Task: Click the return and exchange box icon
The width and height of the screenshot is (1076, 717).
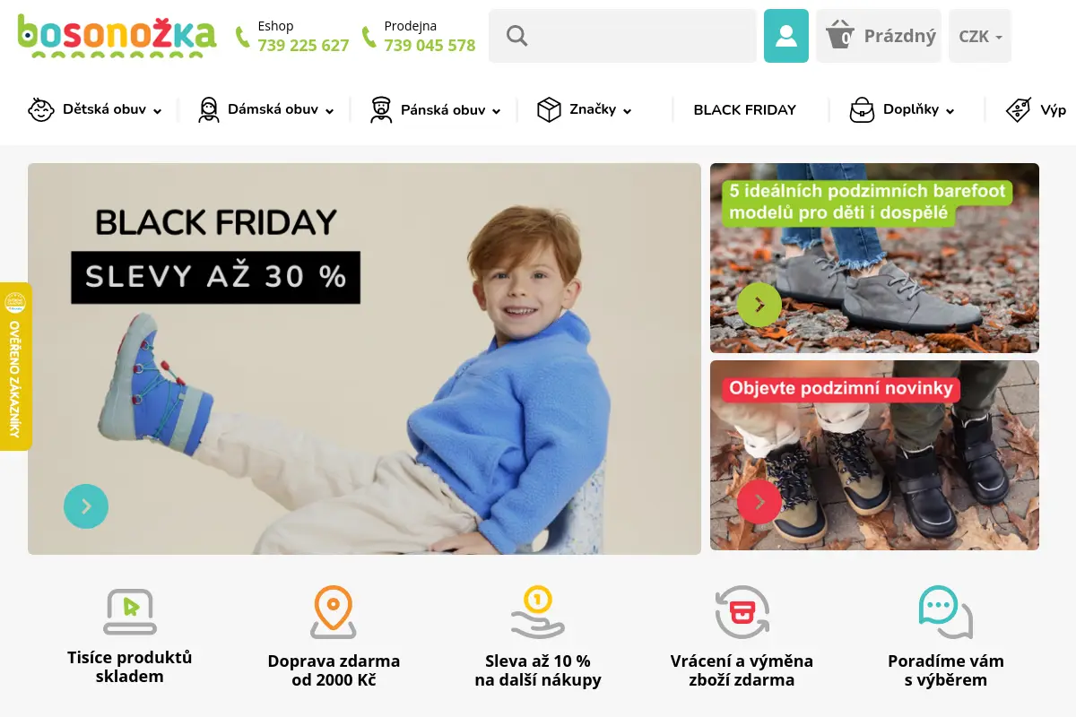Action: pos(742,612)
